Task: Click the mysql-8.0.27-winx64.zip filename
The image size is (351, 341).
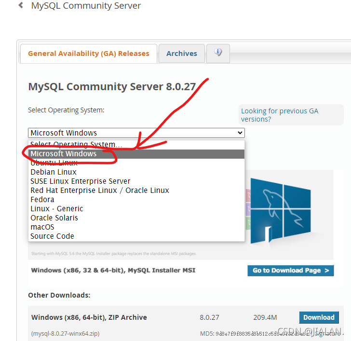Action: coord(66,334)
